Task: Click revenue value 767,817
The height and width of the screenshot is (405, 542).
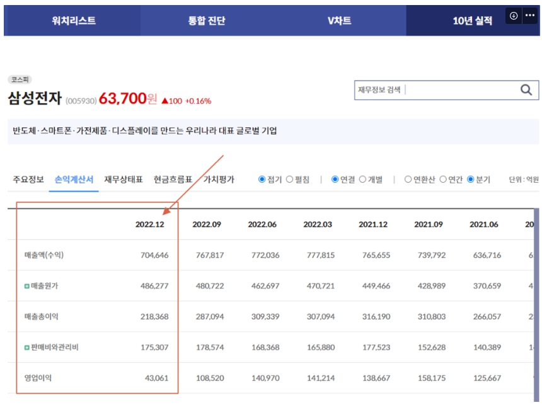Action: 210,255
